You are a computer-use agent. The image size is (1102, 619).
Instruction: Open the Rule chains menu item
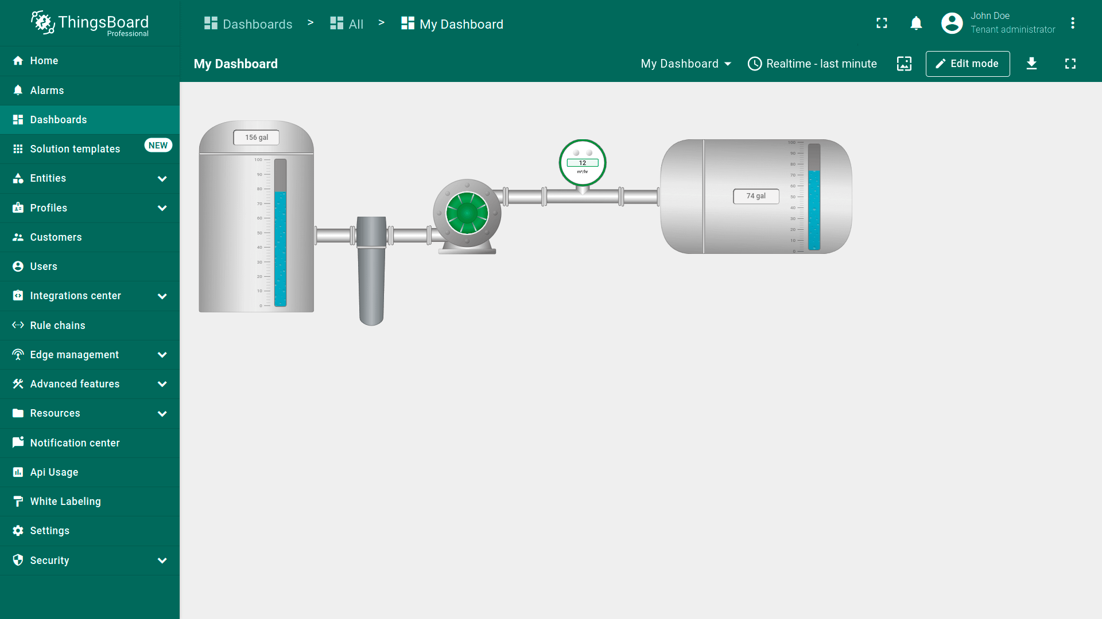(57, 326)
